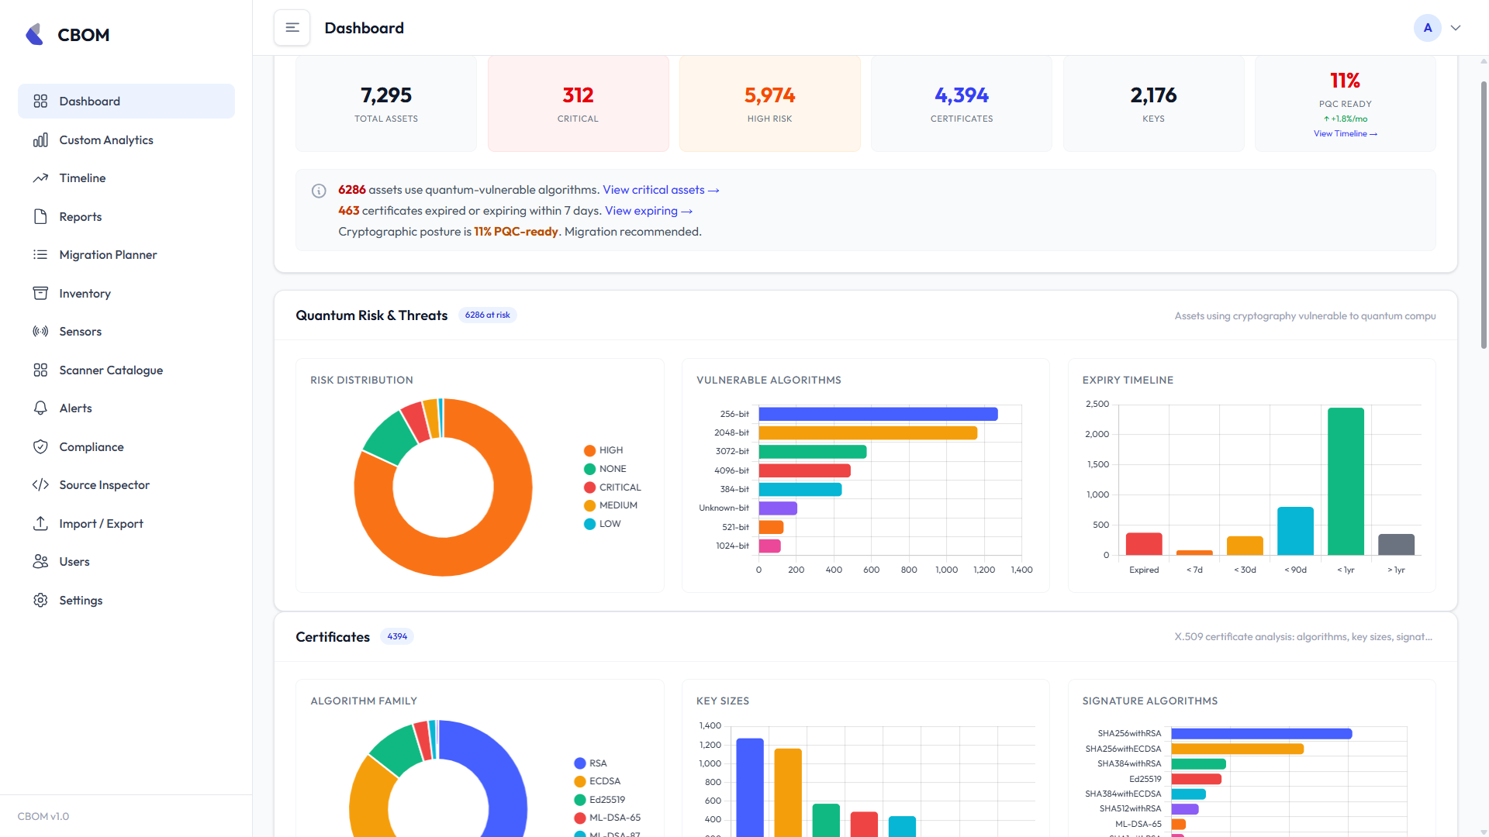Open Source Inspector

126,485
